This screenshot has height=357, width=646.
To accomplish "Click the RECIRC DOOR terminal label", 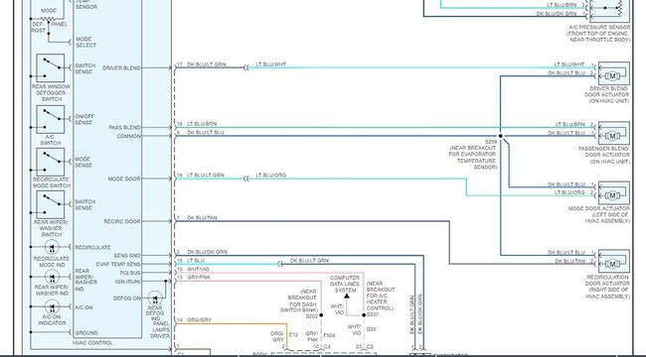I will (x=122, y=221).
